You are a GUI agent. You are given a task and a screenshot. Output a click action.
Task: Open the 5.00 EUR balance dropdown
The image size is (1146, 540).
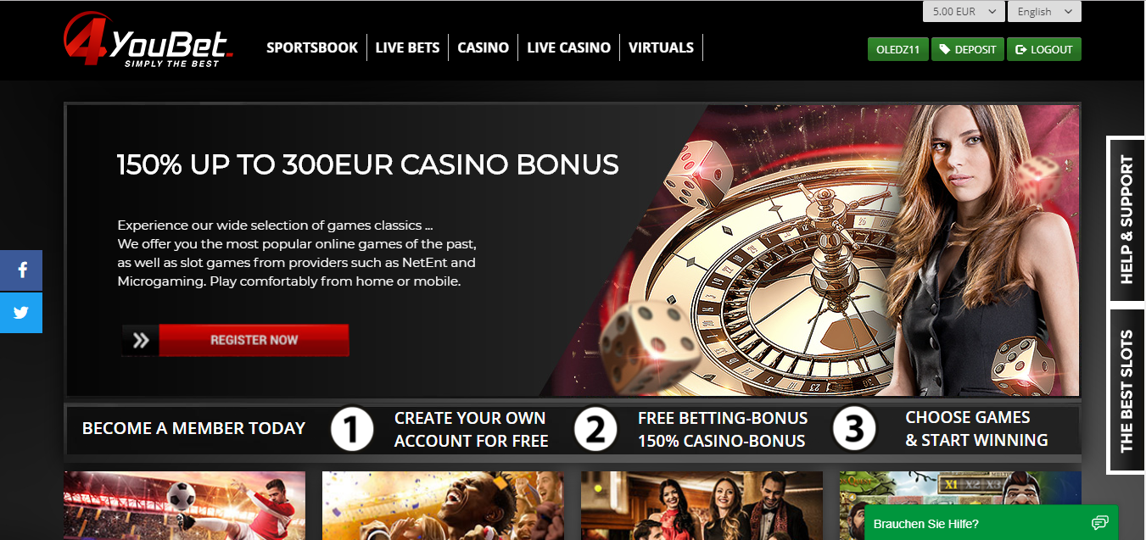pyautogui.click(x=964, y=12)
